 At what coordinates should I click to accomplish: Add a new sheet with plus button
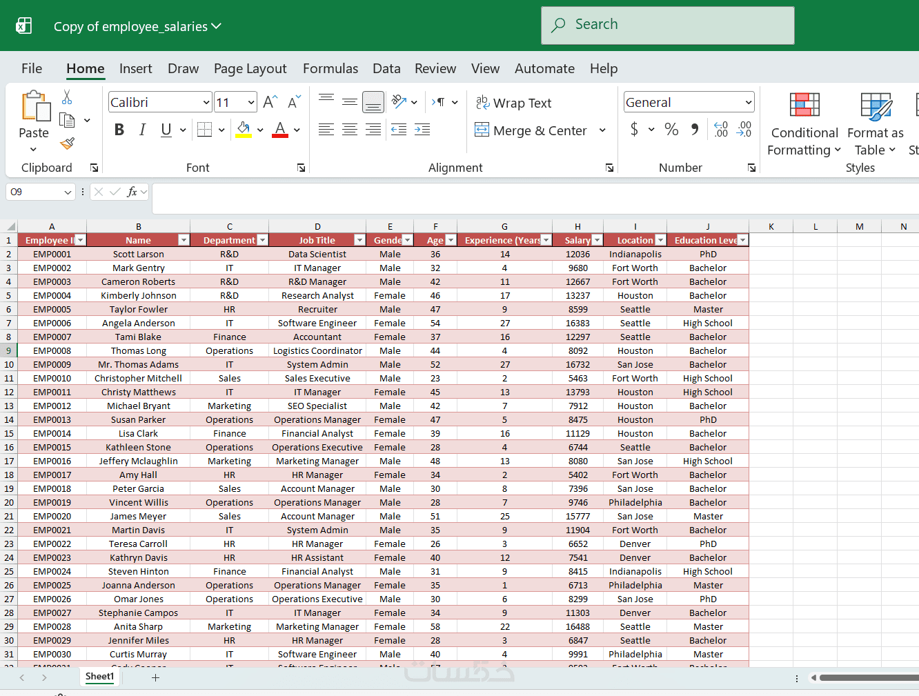point(156,677)
